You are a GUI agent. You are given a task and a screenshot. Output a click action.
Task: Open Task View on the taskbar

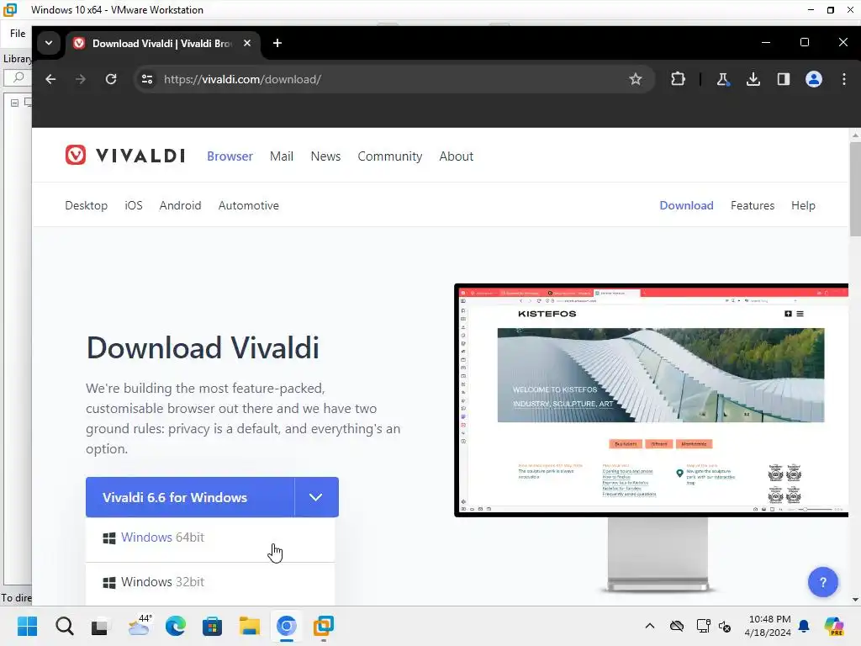coord(99,626)
